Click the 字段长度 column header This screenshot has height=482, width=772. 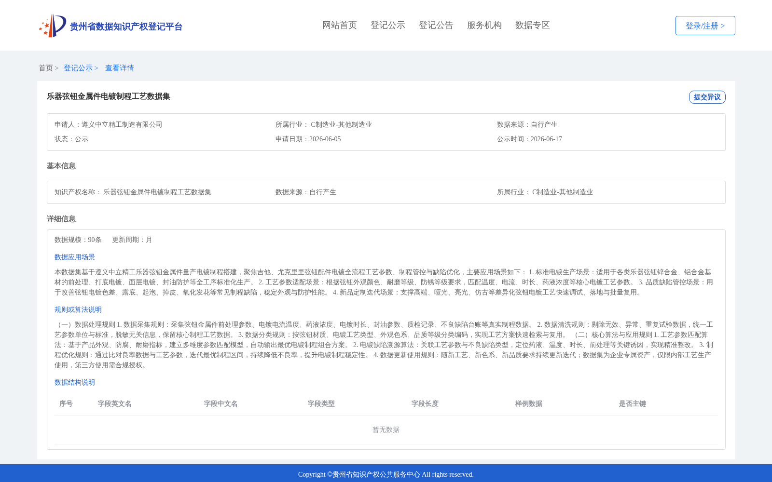pyautogui.click(x=425, y=403)
